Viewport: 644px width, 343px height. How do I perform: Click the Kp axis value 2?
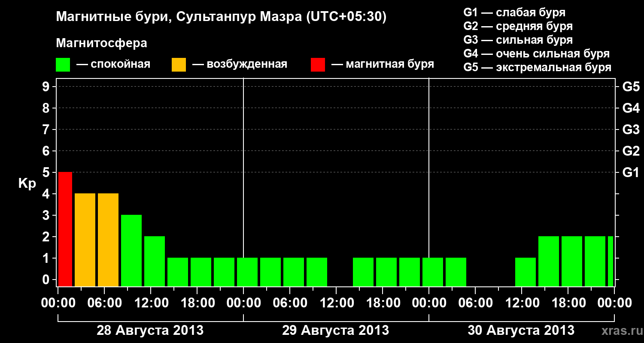point(47,237)
